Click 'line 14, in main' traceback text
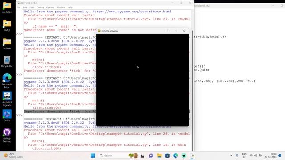The width and height of the screenshot is (285, 160). coord(169,145)
